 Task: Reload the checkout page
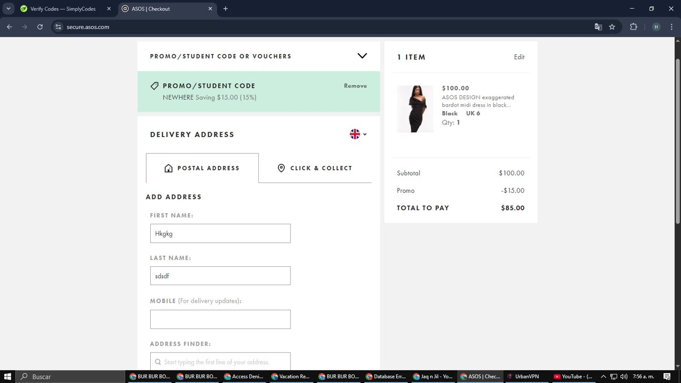pyautogui.click(x=40, y=27)
